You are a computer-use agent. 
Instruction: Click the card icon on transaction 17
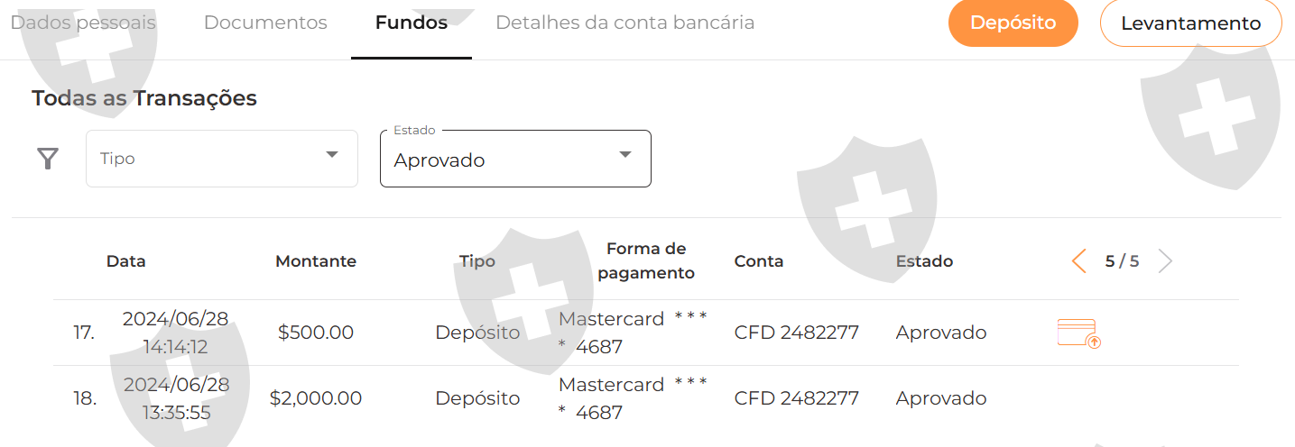(x=1078, y=333)
